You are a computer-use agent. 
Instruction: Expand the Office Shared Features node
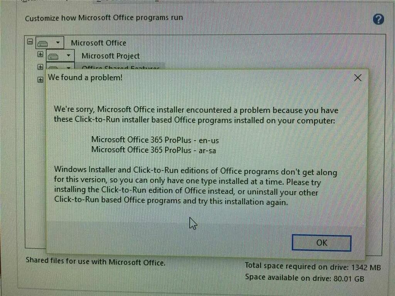click(x=40, y=67)
